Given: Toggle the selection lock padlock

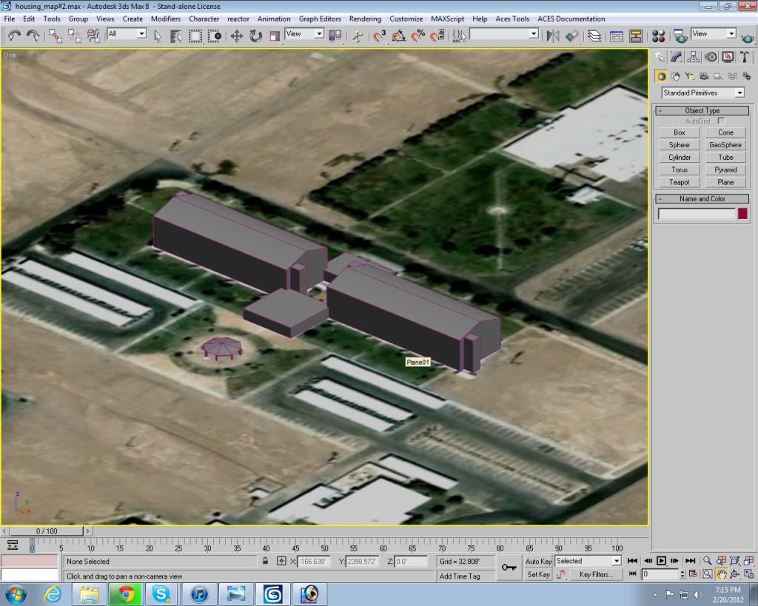Looking at the screenshot, I should point(265,561).
